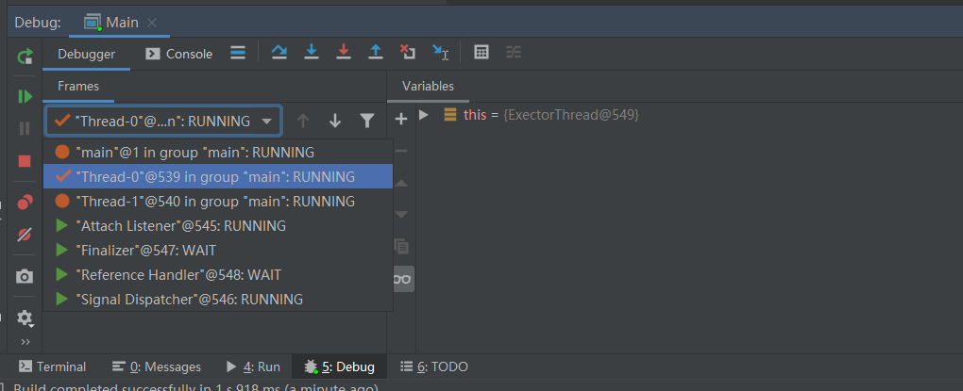Screen dimensions: 963x391
Task: Open the 4: Run tool window
Action: tap(254, 367)
